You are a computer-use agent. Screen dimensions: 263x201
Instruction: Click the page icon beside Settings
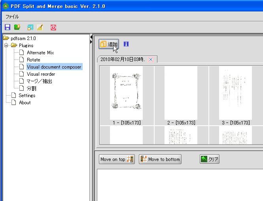pyautogui.click(x=13, y=95)
